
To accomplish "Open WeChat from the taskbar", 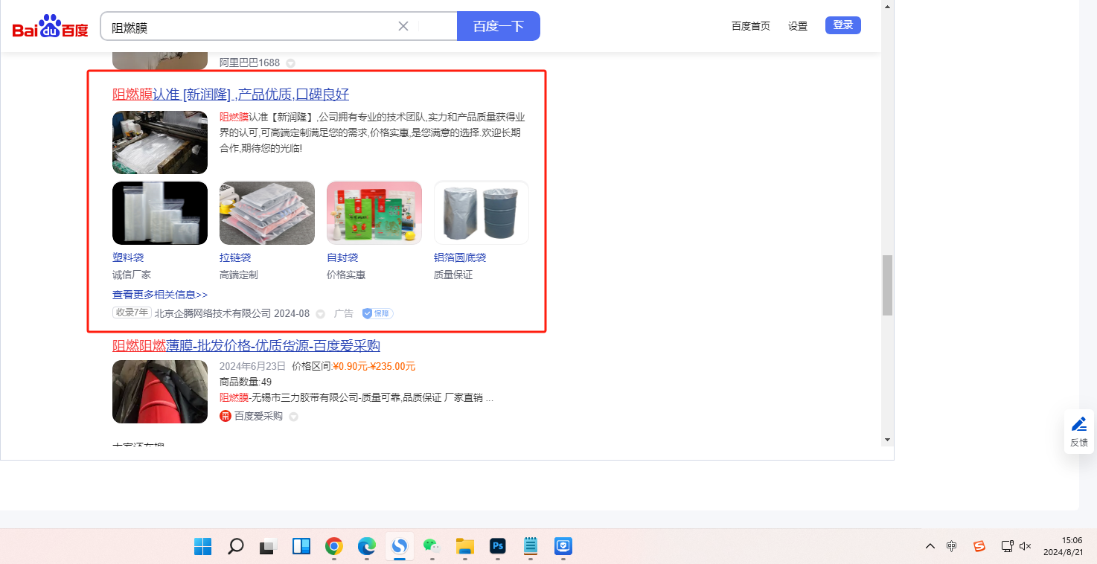I will pyautogui.click(x=432, y=547).
